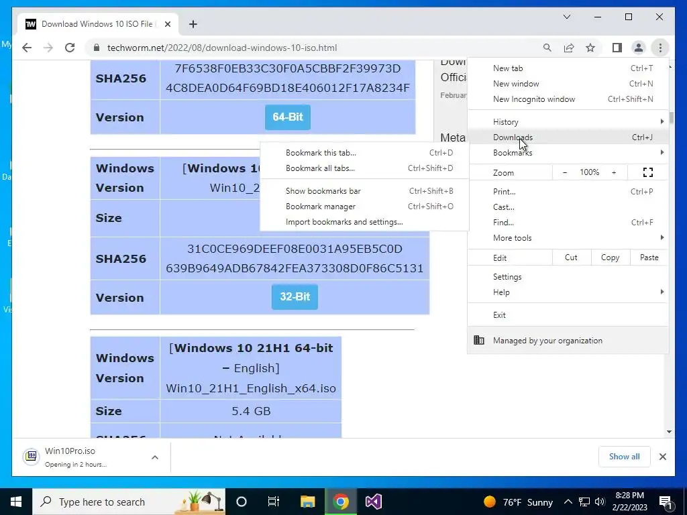This screenshot has width=687, height=515.
Task: Click the zoom magnifier icon in address bar
Action: point(547,48)
